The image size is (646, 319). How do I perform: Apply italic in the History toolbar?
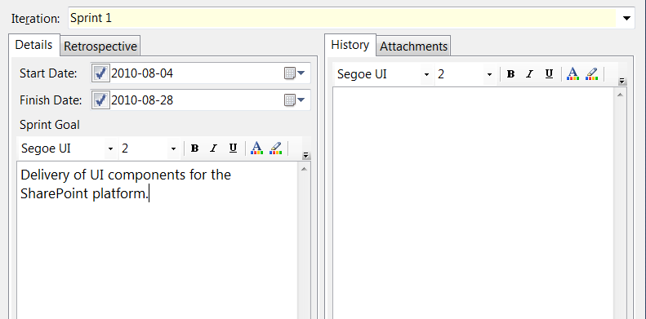[x=529, y=74]
